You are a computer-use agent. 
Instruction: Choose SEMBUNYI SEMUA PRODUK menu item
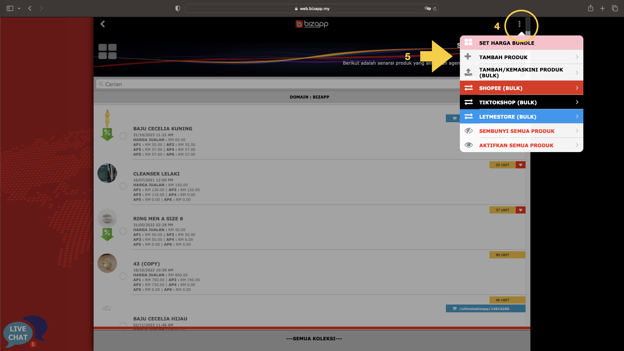click(x=521, y=131)
